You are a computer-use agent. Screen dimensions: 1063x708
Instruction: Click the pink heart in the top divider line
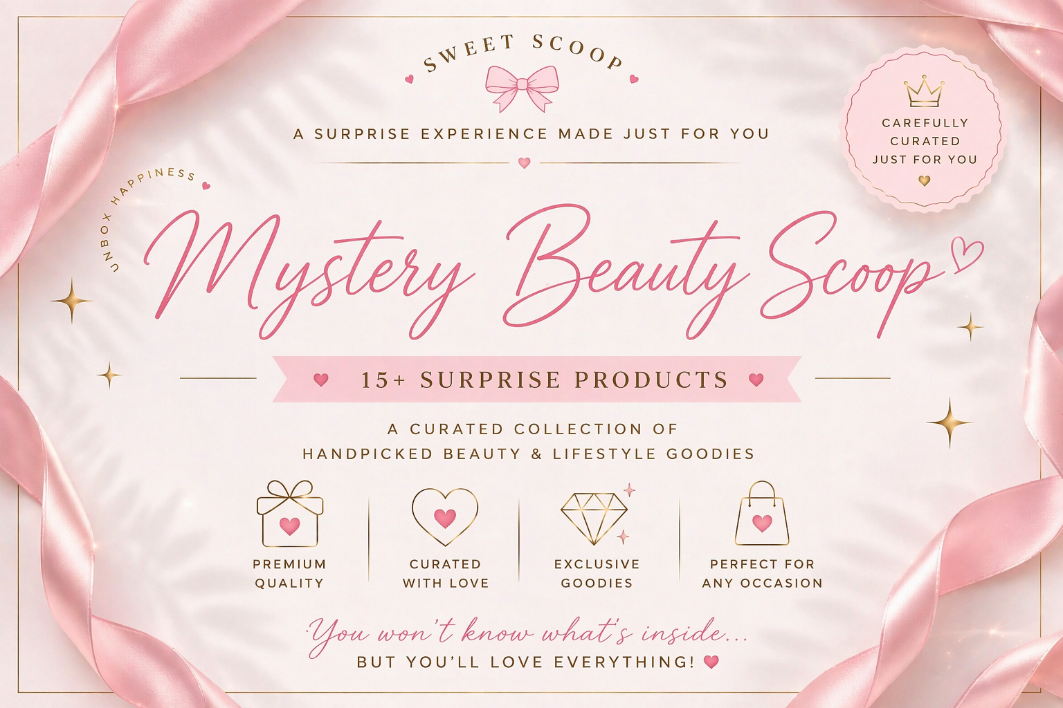(524, 163)
